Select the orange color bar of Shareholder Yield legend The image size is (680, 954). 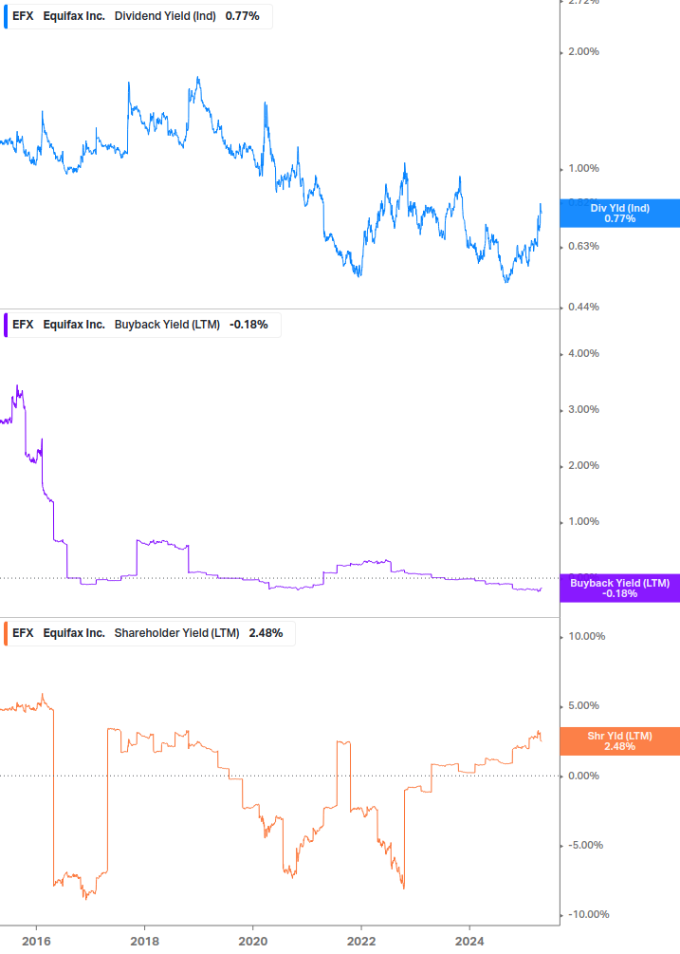pos(6,633)
